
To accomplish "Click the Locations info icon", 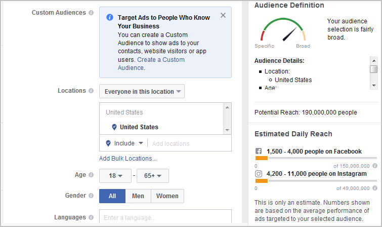I will [x=91, y=91].
